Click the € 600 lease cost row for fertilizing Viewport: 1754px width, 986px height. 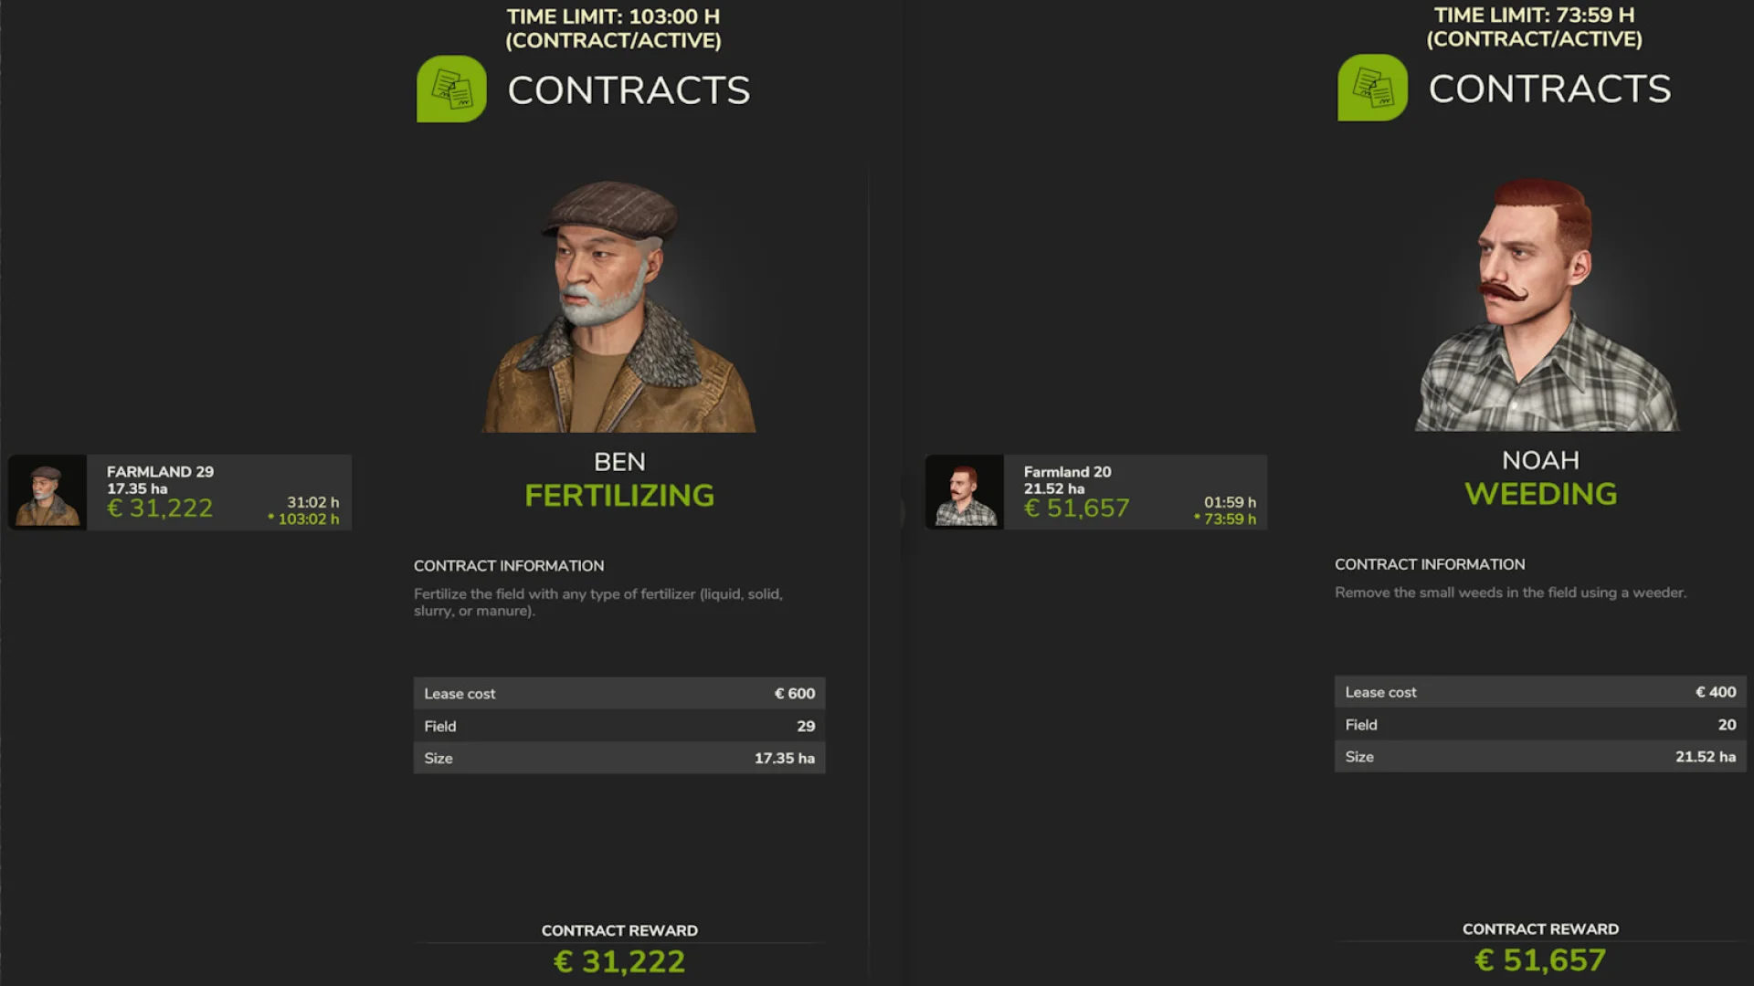(619, 693)
